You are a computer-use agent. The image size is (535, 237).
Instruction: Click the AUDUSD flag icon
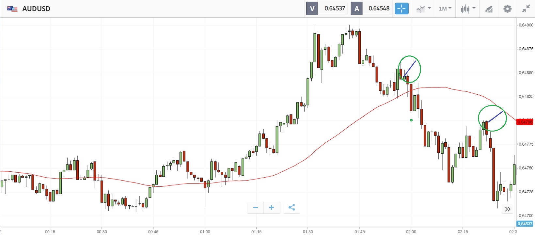click(x=12, y=9)
